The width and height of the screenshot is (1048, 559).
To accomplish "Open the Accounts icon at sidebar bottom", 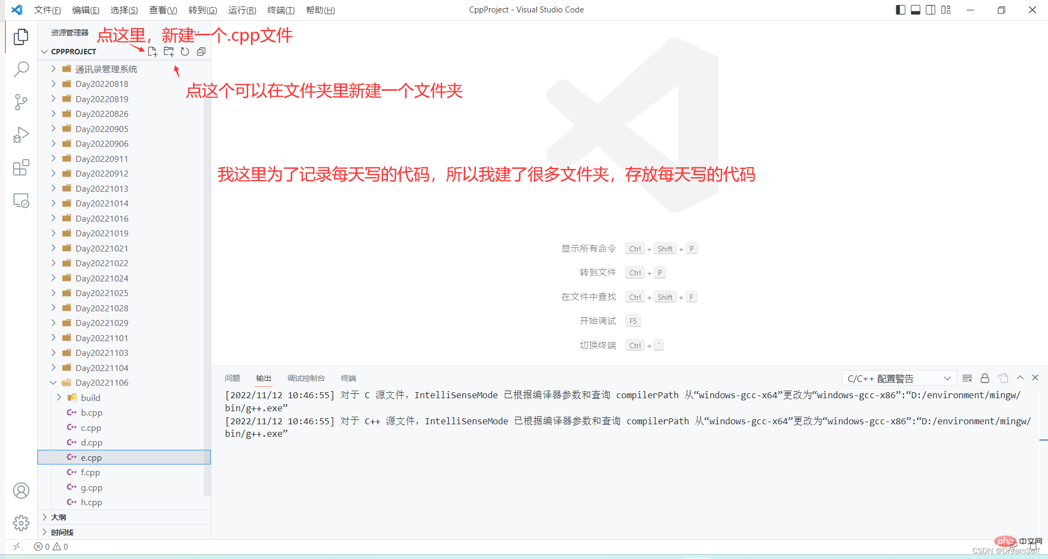I will point(21,490).
